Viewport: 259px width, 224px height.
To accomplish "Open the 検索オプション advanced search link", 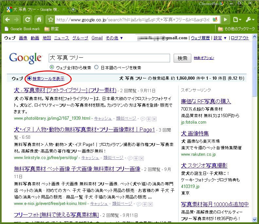I will [204, 58].
